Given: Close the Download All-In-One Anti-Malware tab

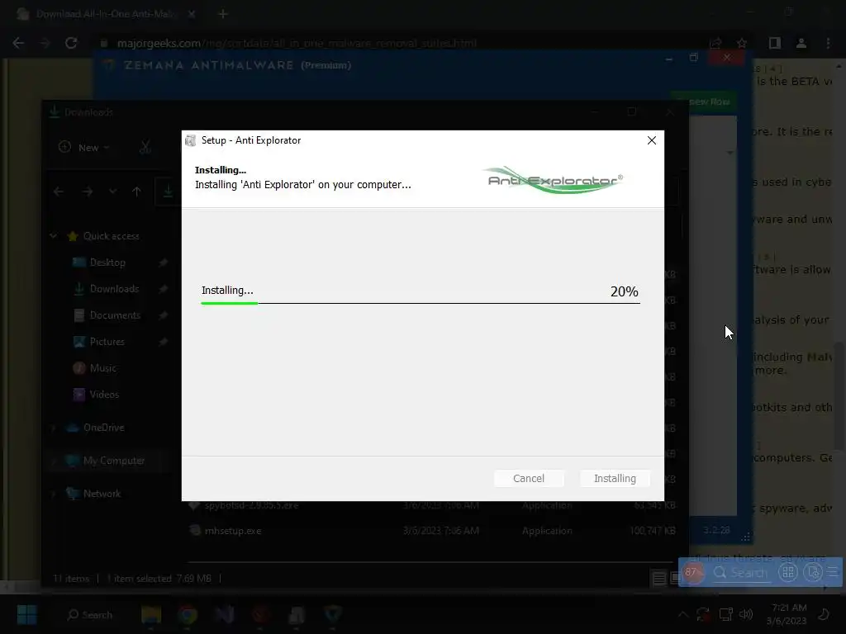Looking at the screenshot, I should pos(192,14).
